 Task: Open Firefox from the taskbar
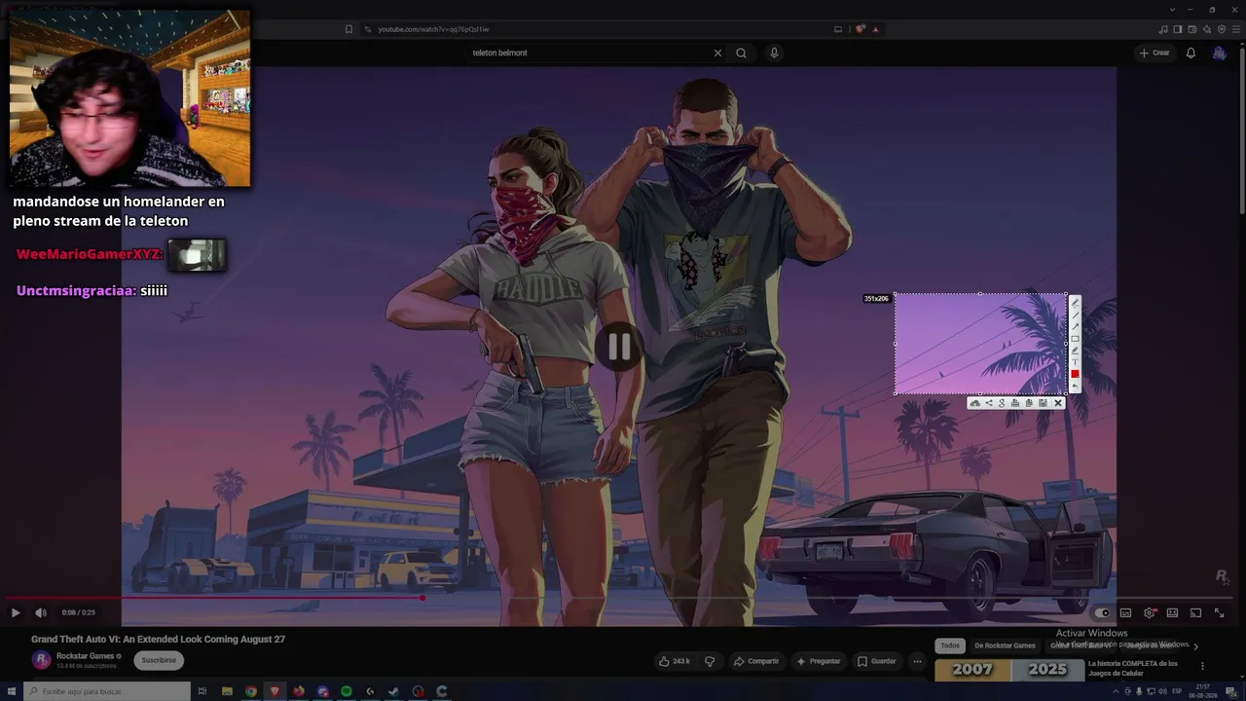[x=299, y=691]
